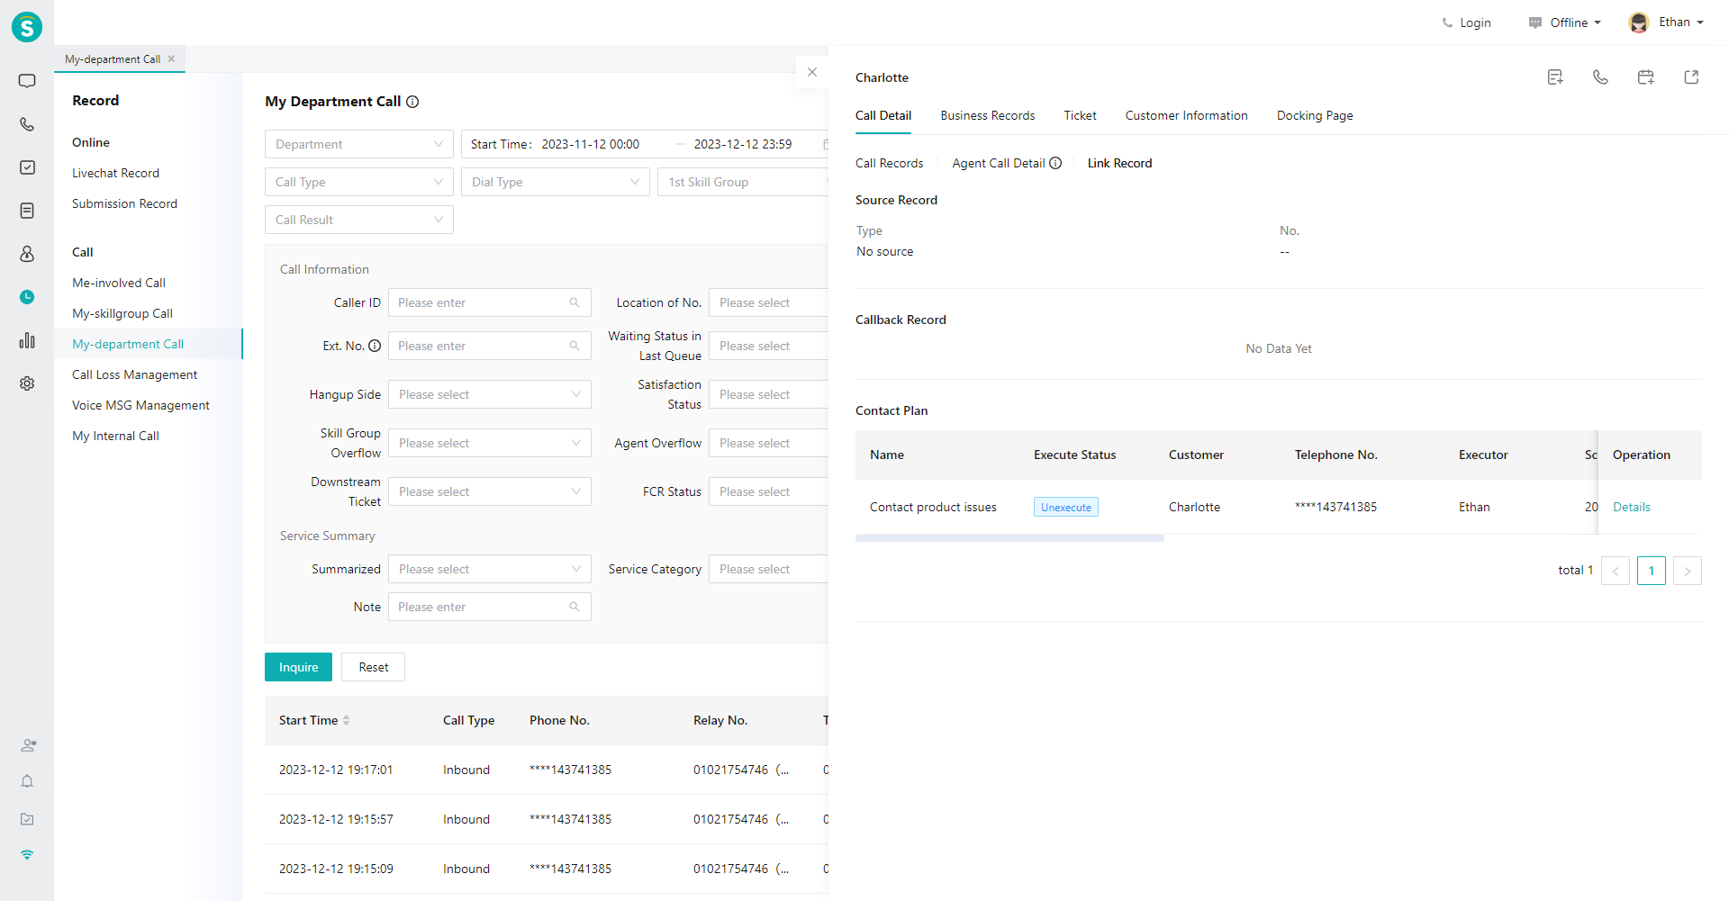This screenshot has width=1729, height=901.
Task: Click the search icon in Note field
Action: [575, 607]
